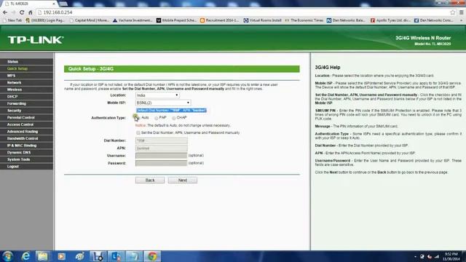Open Status in sidebar menu

click(x=26, y=61)
